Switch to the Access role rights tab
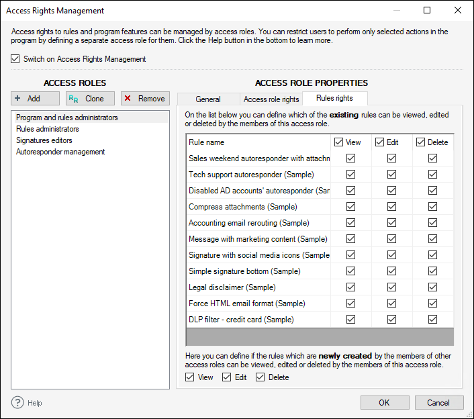474x419 pixels. click(271, 99)
